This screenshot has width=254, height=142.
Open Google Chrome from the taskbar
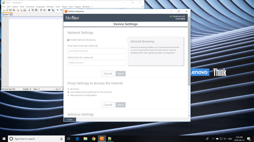point(94,139)
